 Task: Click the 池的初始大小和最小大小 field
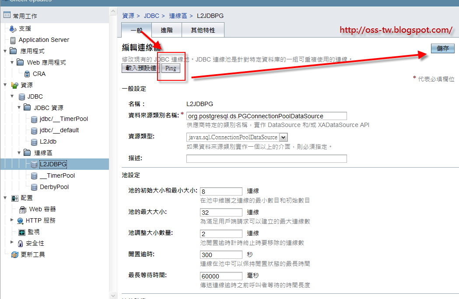tap(221, 192)
